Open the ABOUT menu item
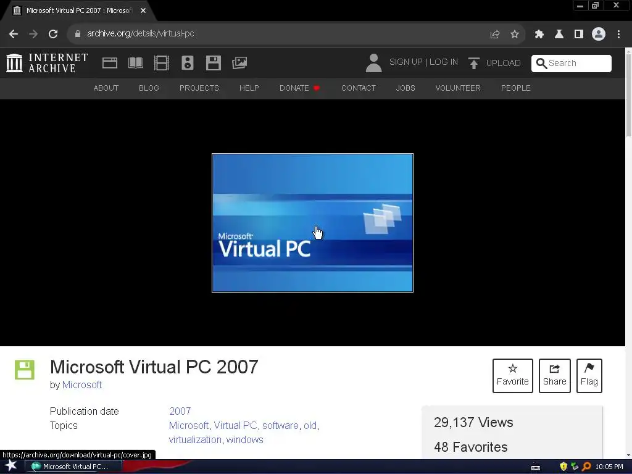 [x=106, y=88]
